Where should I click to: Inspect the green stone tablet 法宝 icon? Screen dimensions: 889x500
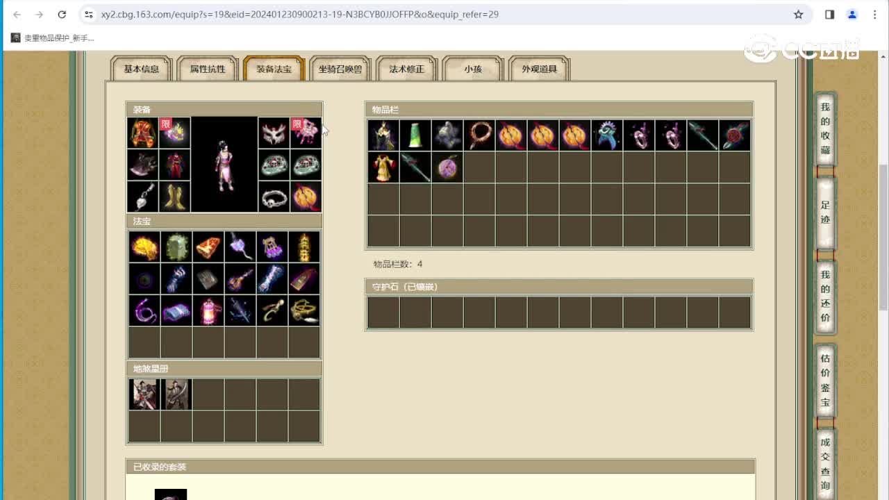(x=176, y=247)
